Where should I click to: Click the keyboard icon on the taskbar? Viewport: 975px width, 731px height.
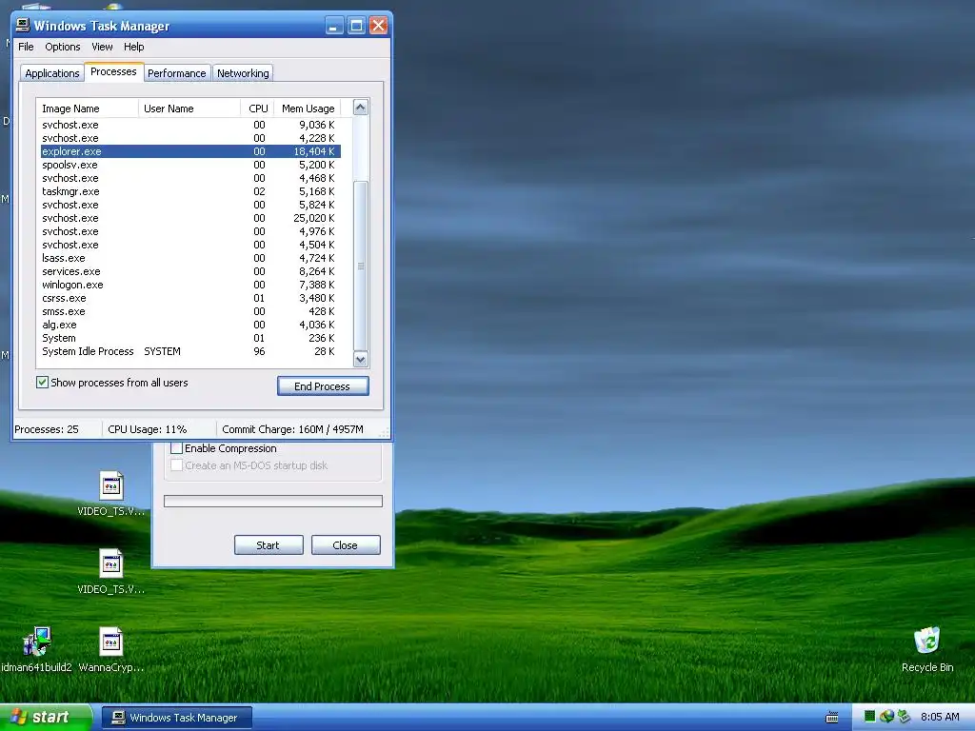click(832, 718)
